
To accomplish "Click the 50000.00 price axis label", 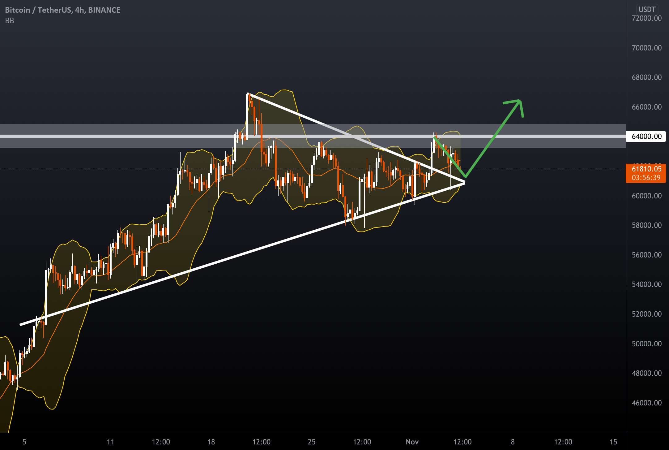I will click(647, 344).
